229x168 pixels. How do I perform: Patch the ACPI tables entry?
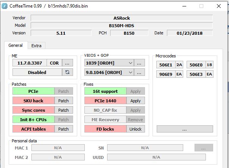tap(64, 129)
